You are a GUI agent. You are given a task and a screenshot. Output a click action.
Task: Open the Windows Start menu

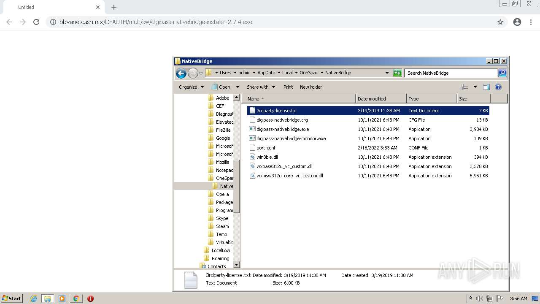point(12,299)
